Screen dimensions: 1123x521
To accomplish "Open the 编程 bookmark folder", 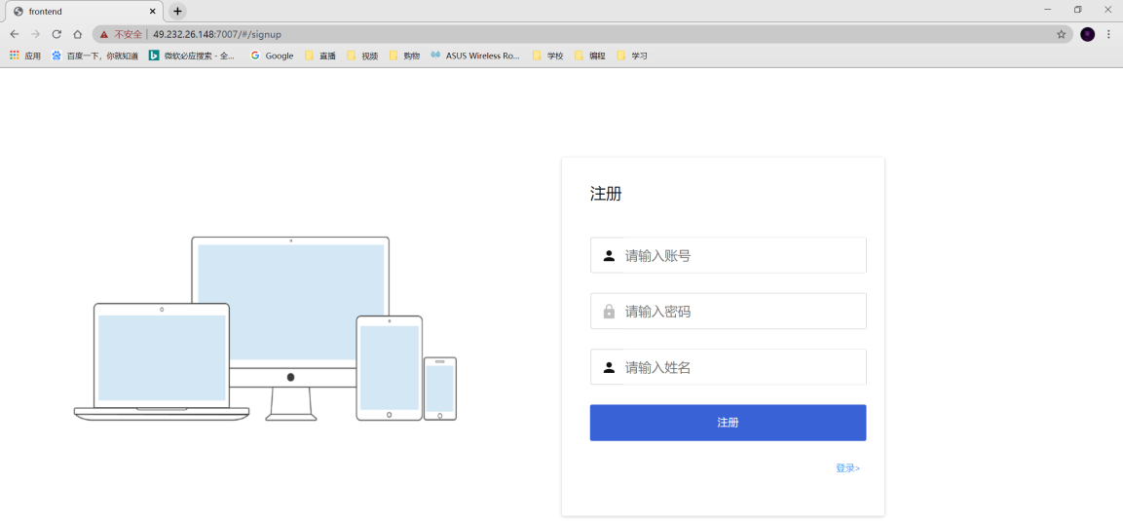I will pos(590,56).
